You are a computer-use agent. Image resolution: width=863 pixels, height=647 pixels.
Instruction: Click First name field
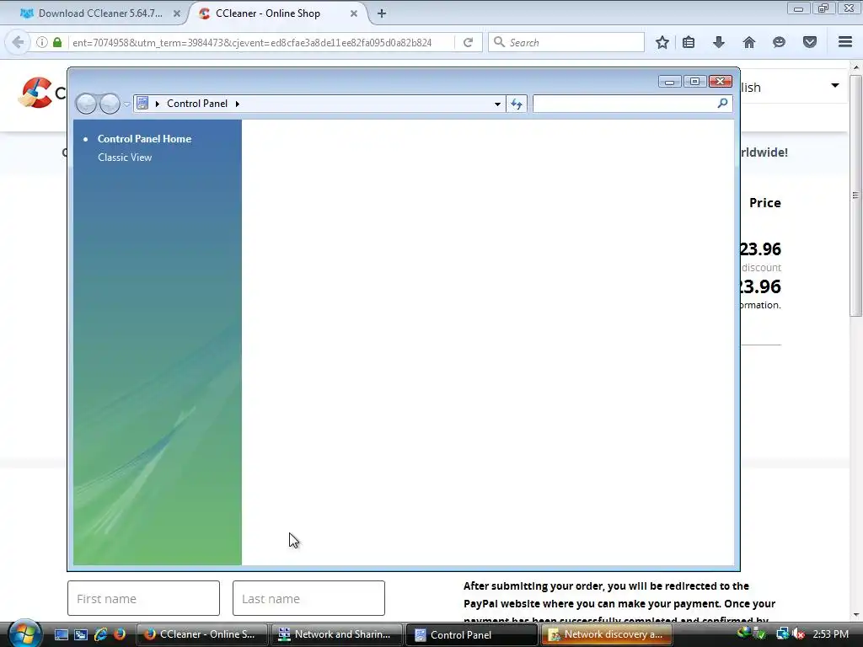[x=143, y=598]
